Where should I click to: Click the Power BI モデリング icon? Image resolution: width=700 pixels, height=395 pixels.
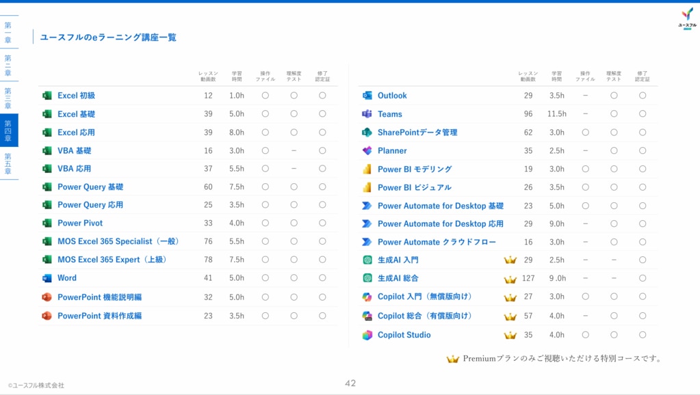tap(367, 169)
